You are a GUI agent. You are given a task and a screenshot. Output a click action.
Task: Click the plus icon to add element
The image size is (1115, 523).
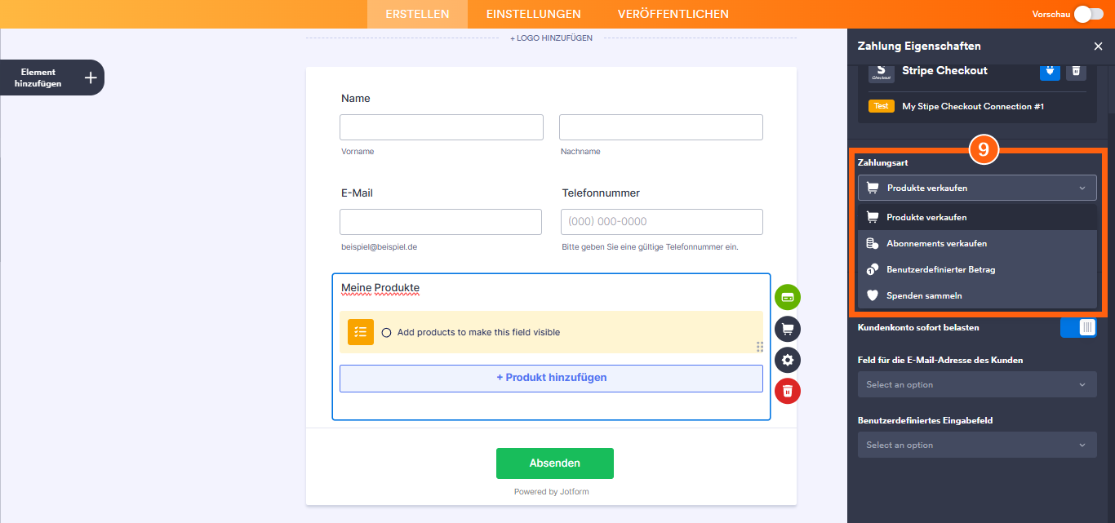[91, 78]
